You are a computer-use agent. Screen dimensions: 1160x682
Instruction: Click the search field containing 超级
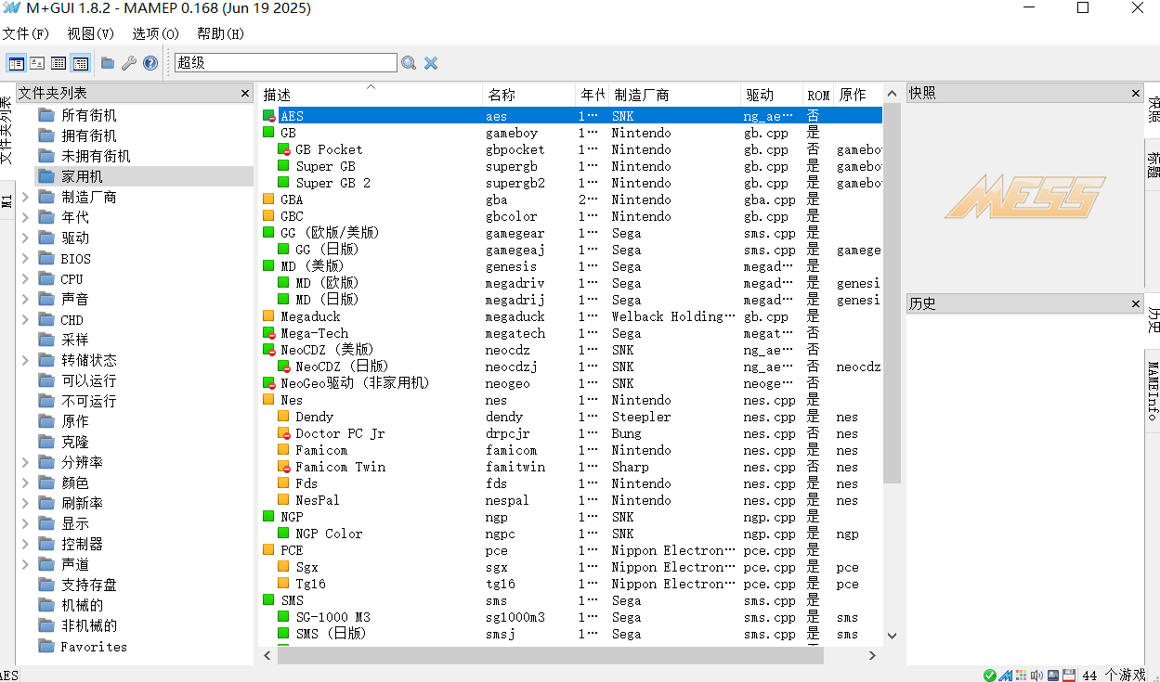tap(286, 63)
